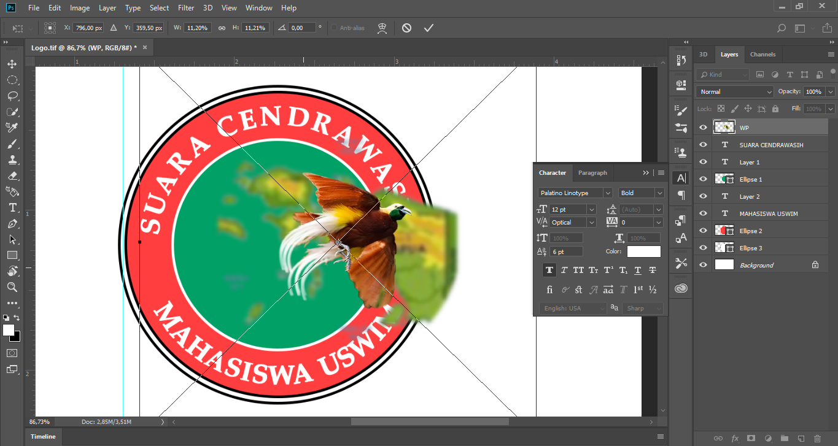
Task: Open the Filter menu
Action: 186,8
